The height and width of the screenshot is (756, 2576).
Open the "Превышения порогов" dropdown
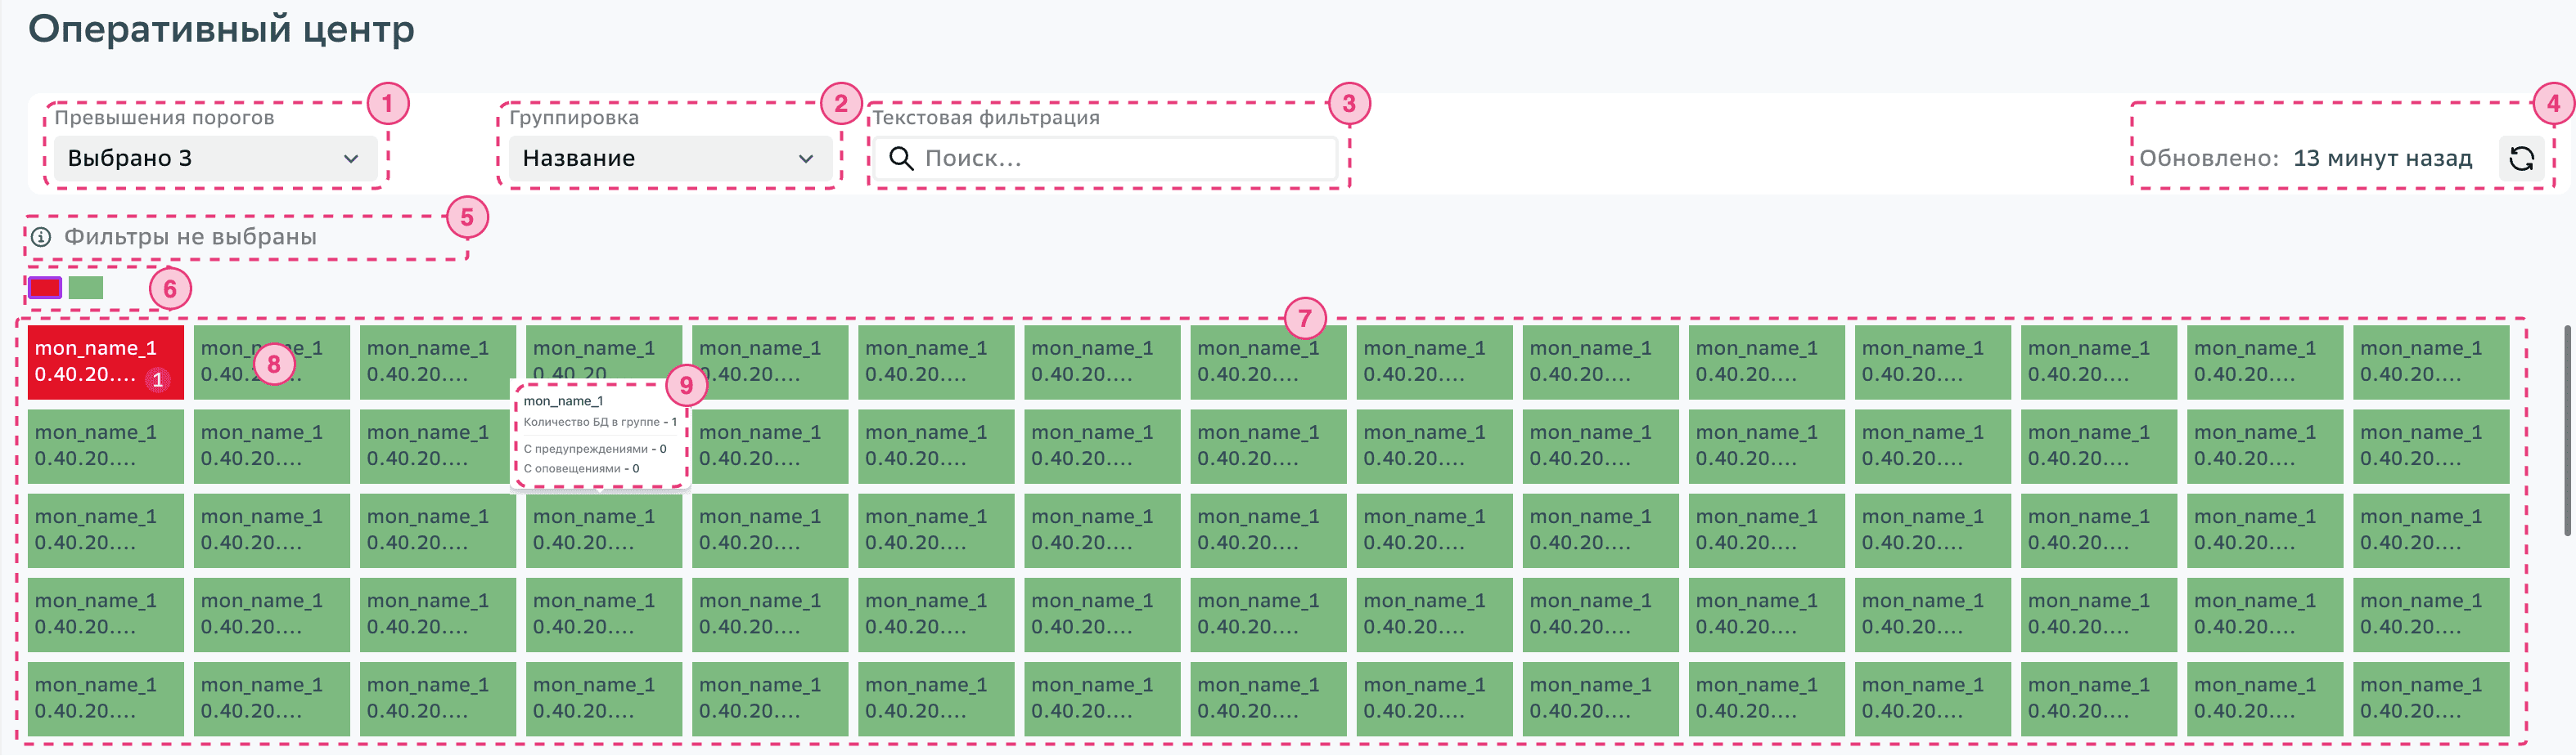(214, 159)
